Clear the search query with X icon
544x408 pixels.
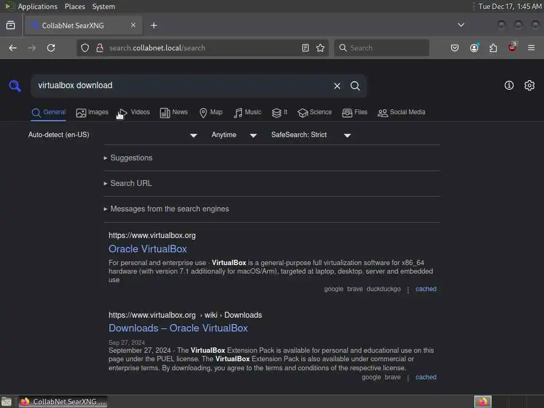(x=337, y=86)
